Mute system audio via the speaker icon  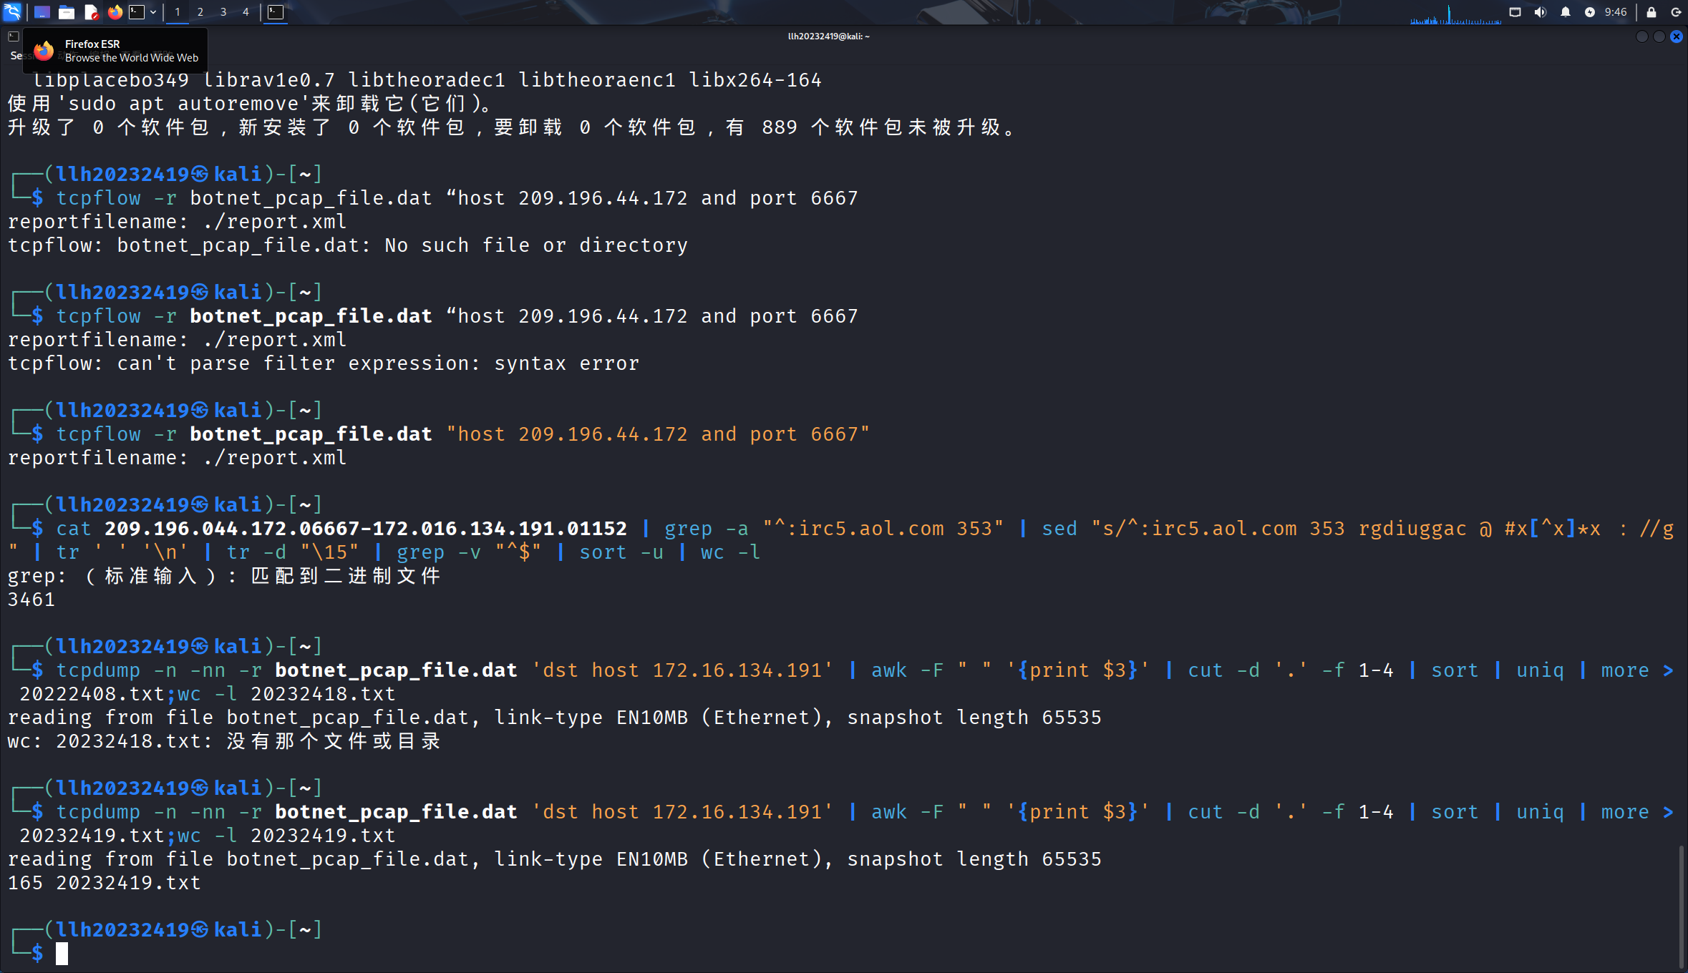(x=1541, y=12)
